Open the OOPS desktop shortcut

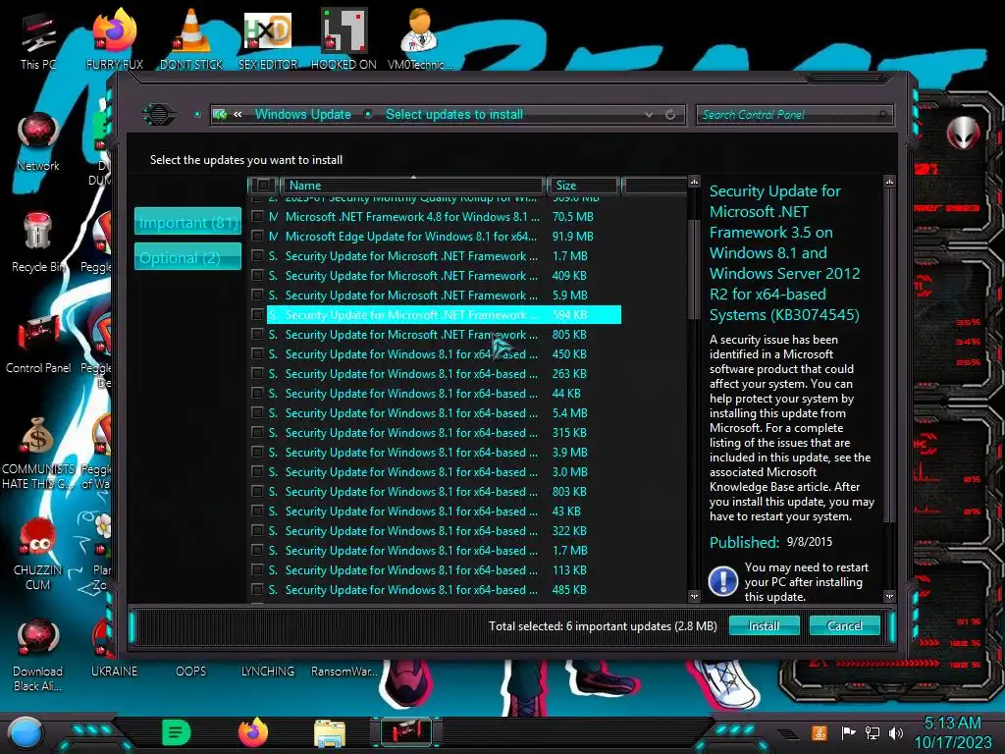[191, 671]
